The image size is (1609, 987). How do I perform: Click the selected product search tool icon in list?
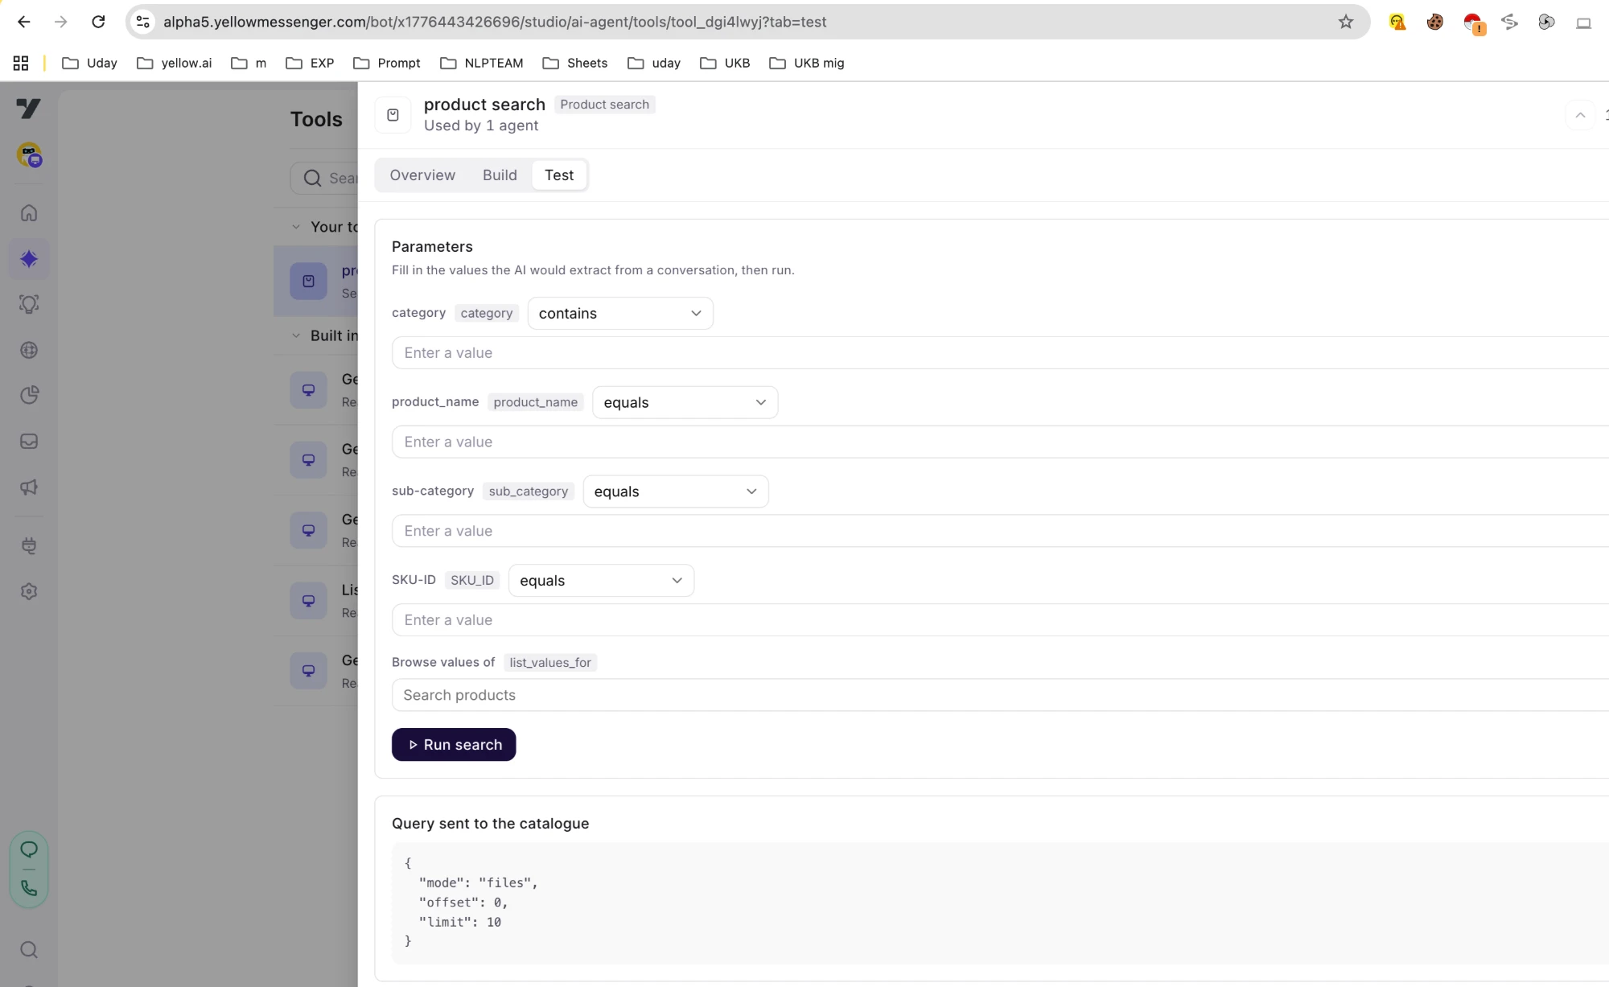pyautogui.click(x=308, y=281)
